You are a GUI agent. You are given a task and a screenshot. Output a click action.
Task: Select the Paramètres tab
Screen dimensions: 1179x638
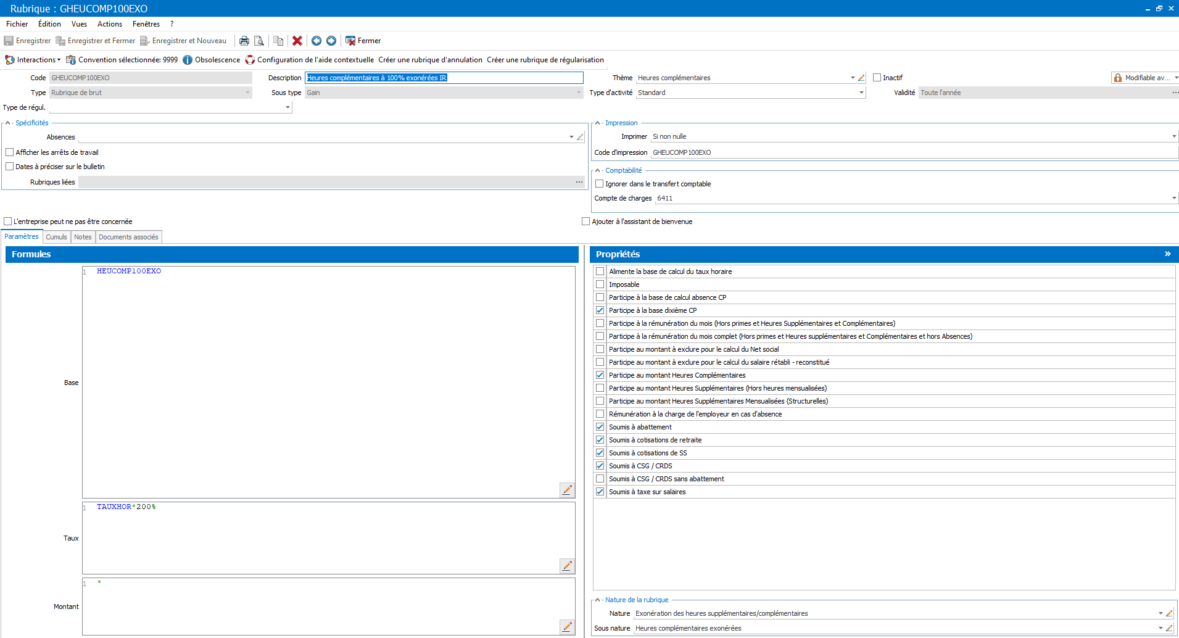click(22, 236)
